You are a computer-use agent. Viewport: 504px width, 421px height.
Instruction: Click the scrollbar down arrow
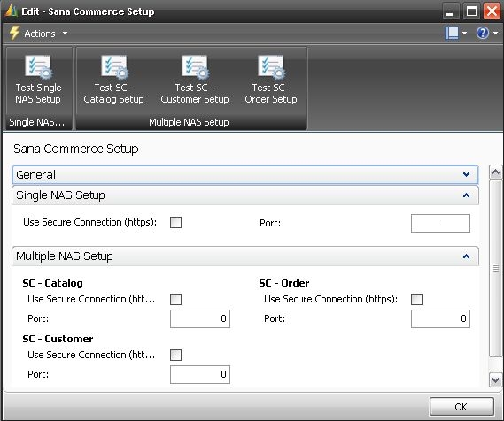coord(495,380)
